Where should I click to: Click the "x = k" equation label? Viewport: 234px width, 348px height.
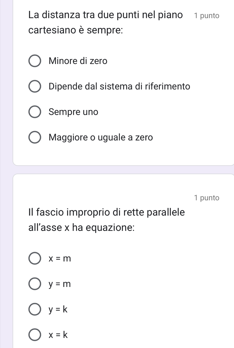coord(58,335)
